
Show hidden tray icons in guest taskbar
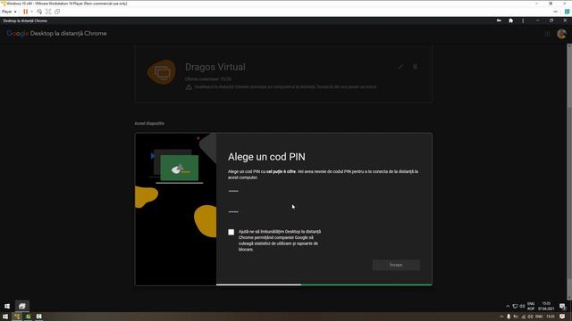508,307
